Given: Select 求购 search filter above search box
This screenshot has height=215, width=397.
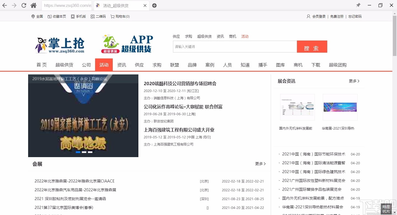Looking at the screenshot, I should click(x=188, y=36).
